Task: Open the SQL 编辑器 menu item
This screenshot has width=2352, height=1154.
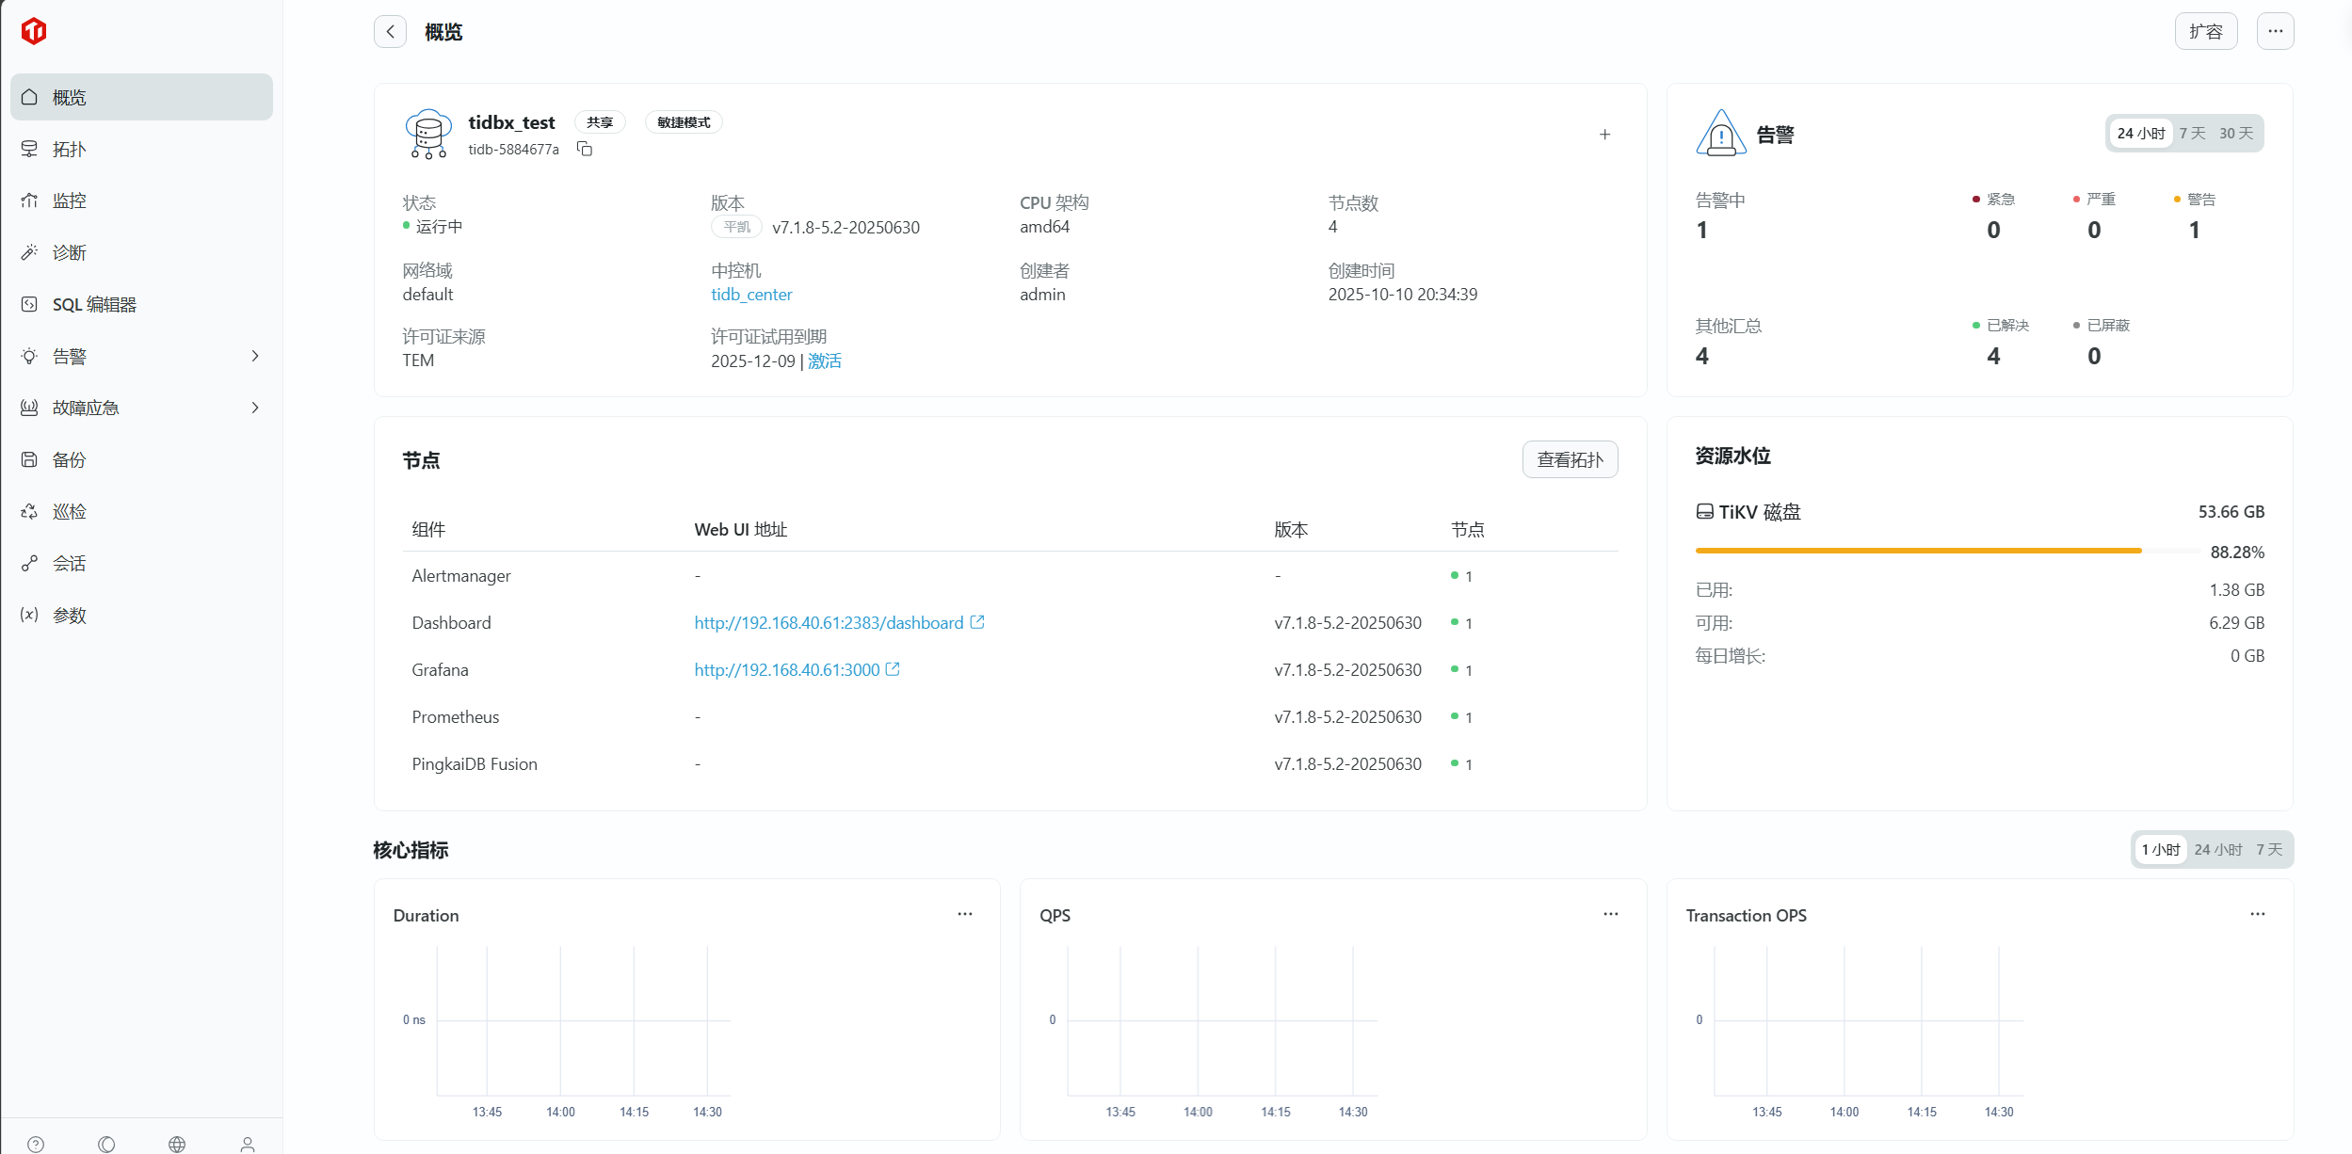Action: [94, 304]
